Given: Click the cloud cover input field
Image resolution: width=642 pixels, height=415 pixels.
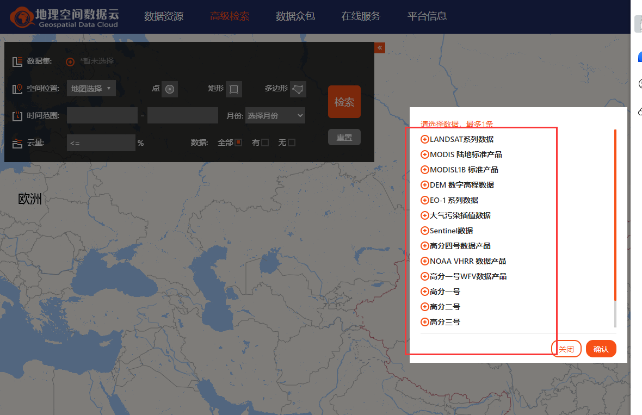Looking at the screenshot, I should [101, 143].
